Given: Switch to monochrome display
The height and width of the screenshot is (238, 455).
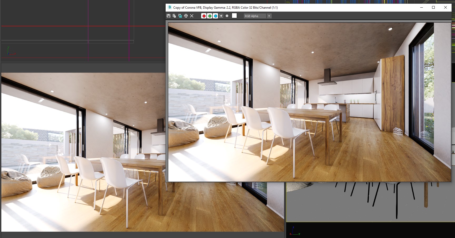Looking at the screenshot, I should click(227, 16).
